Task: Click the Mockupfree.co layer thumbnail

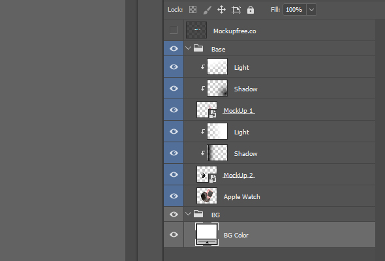Action: [x=196, y=30]
